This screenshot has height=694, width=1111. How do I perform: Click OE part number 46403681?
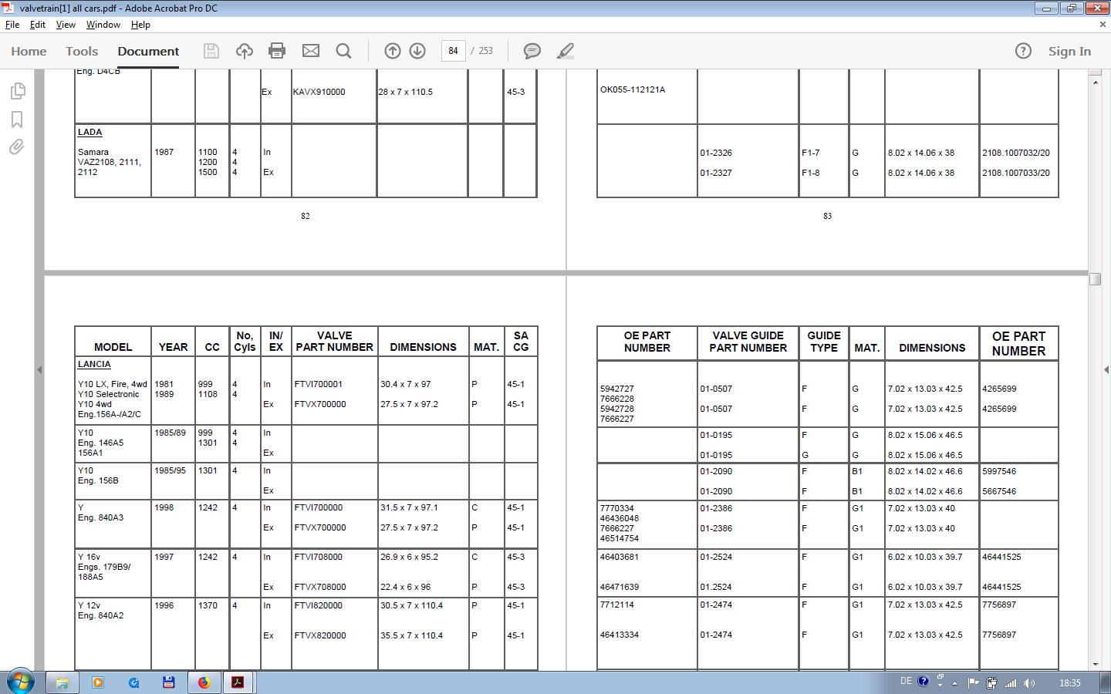tap(620, 557)
